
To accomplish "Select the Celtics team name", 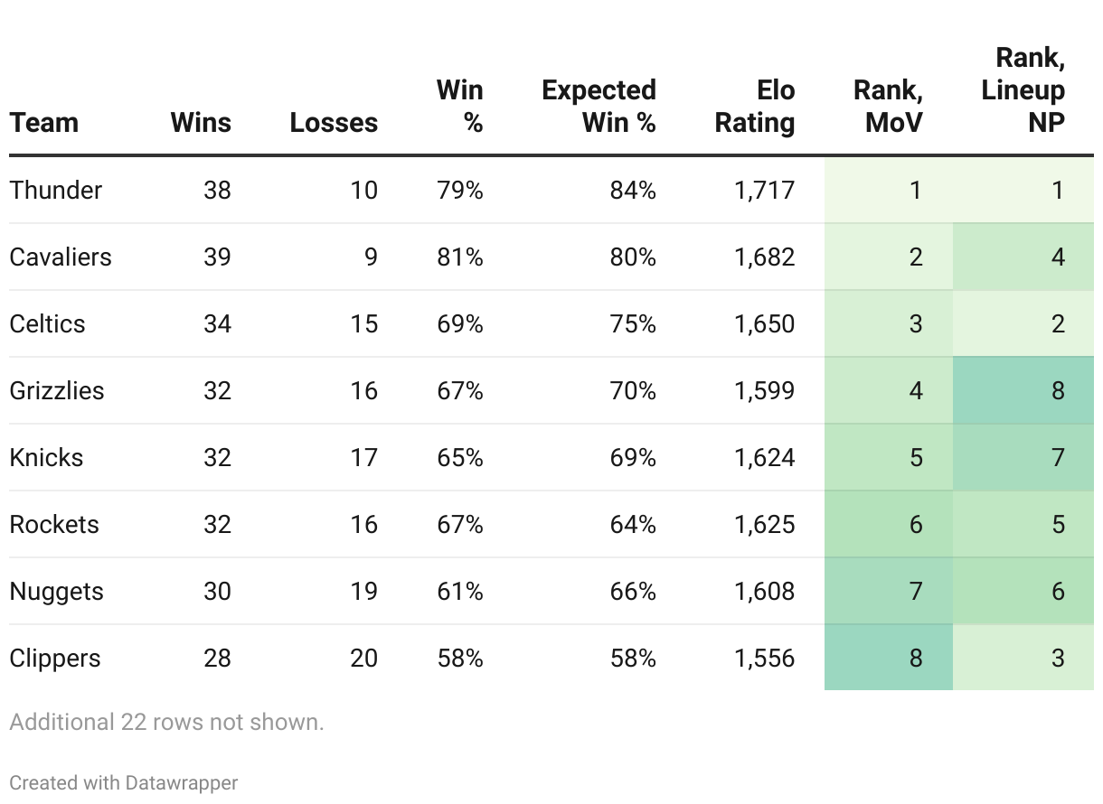I will (48, 323).
